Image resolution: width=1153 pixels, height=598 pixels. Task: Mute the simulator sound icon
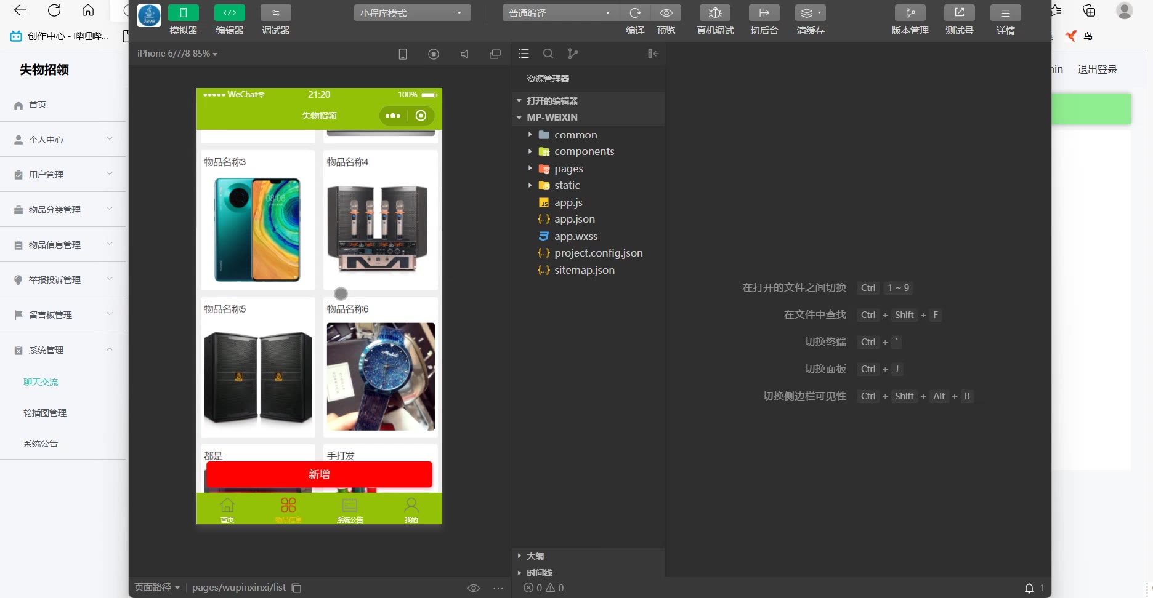click(464, 54)
